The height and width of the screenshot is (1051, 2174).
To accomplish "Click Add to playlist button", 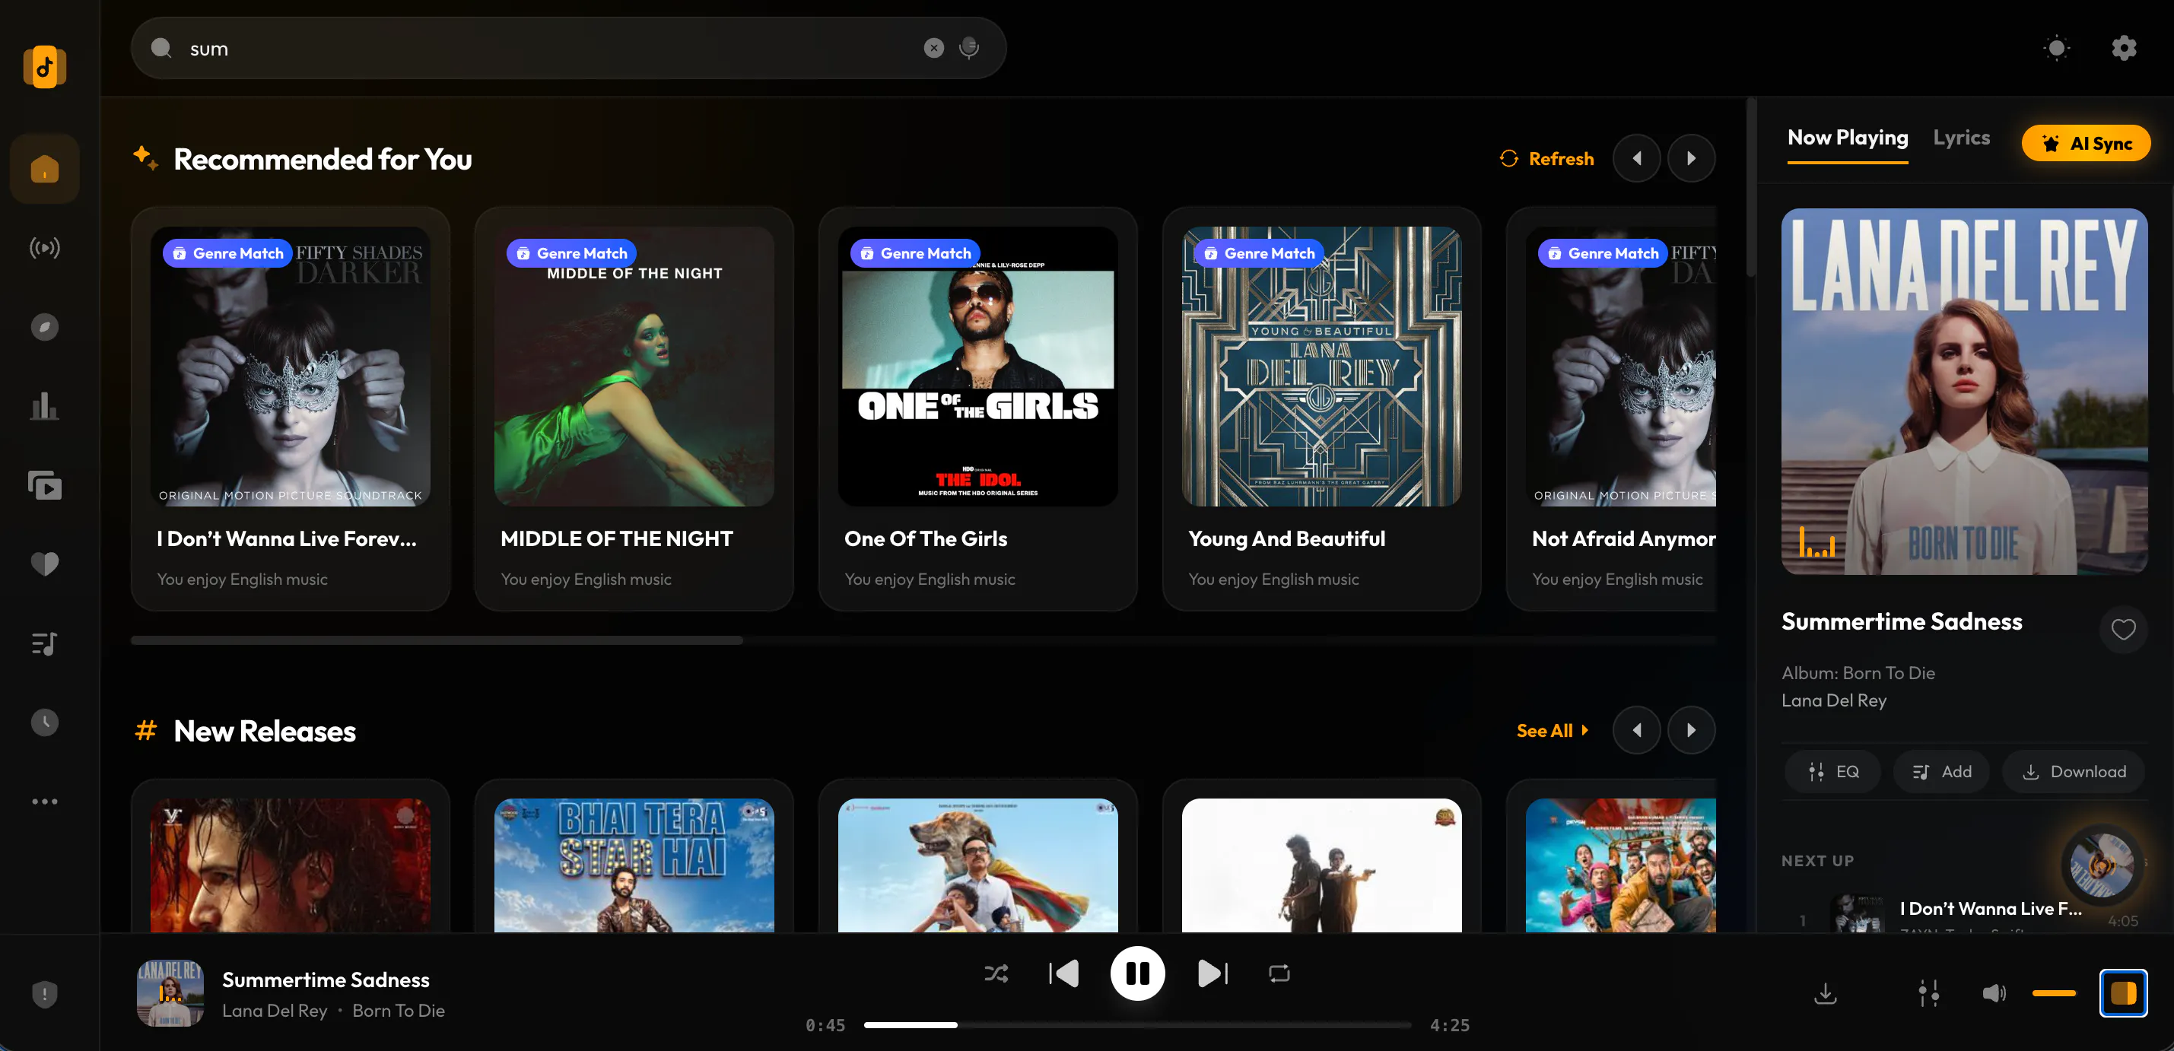I will [x=1941, y=772].
